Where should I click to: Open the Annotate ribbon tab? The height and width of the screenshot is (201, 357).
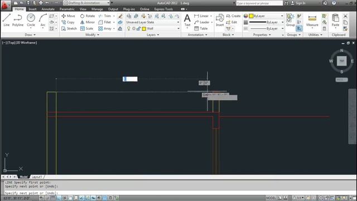[48, 9]
